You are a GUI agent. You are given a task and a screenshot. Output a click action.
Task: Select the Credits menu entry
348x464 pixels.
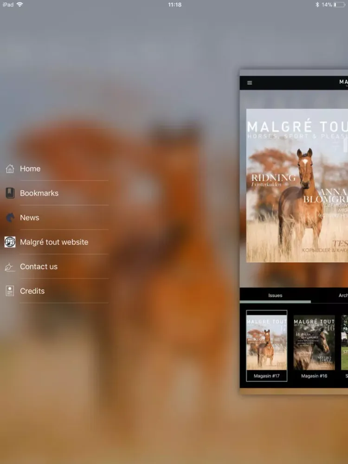point(32,291)
